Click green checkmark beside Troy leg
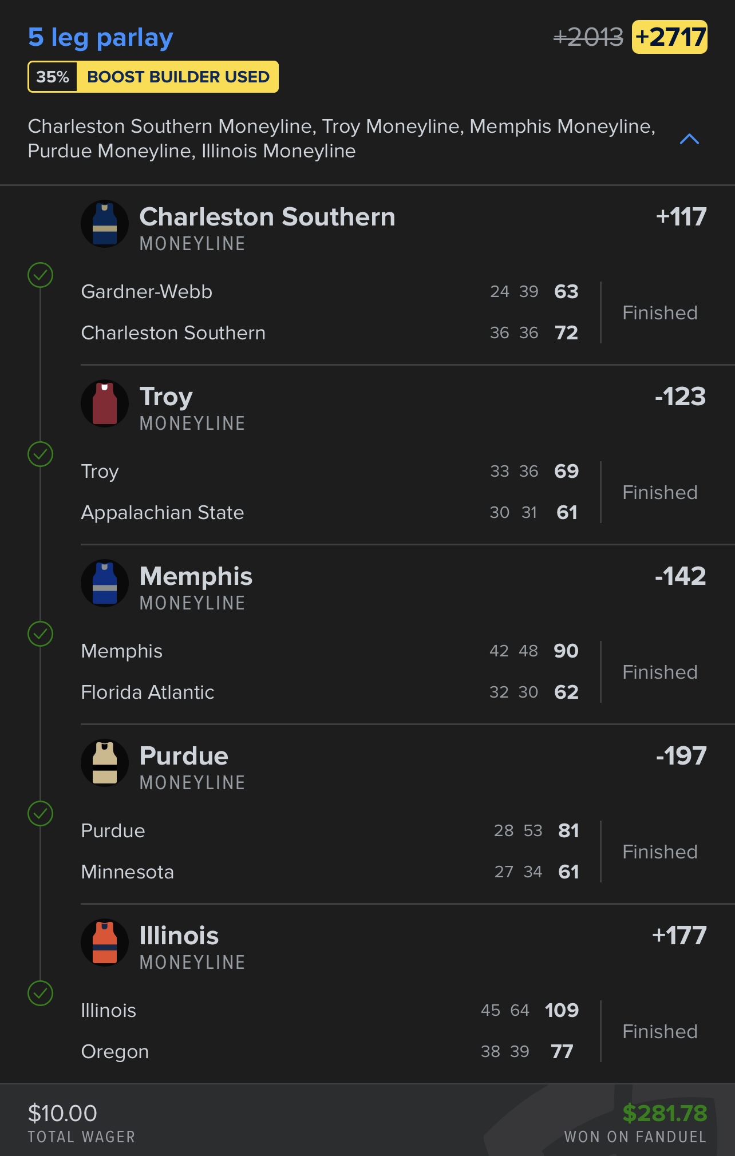The width and height of the screenshot is (735, 1156). coord(41,454)
